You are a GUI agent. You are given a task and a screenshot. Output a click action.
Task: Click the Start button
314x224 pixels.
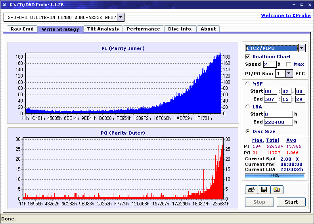pos(291,202)
